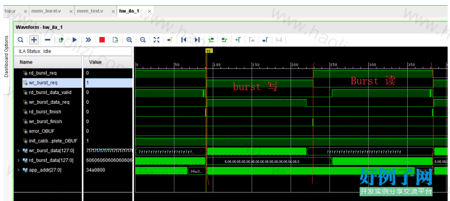Screen dimensions: 450x201
Task: Click the Remove probes minus icon
Action: click(x=48, y=40)
